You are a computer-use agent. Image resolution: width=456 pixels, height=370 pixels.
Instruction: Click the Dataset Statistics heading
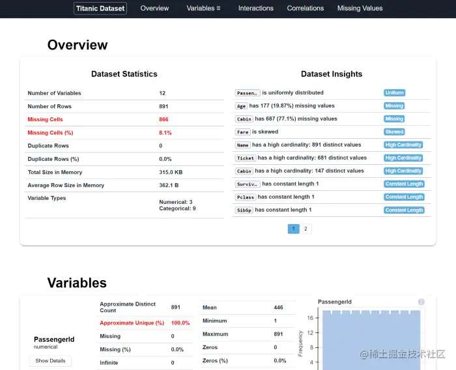coord(124,74)
